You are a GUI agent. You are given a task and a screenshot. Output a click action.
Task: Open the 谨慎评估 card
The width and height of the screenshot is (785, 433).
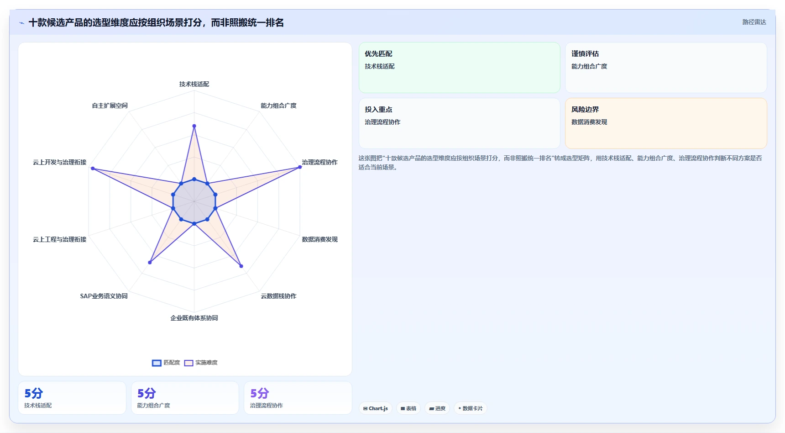pyautogui.click(x=666, y=68)
